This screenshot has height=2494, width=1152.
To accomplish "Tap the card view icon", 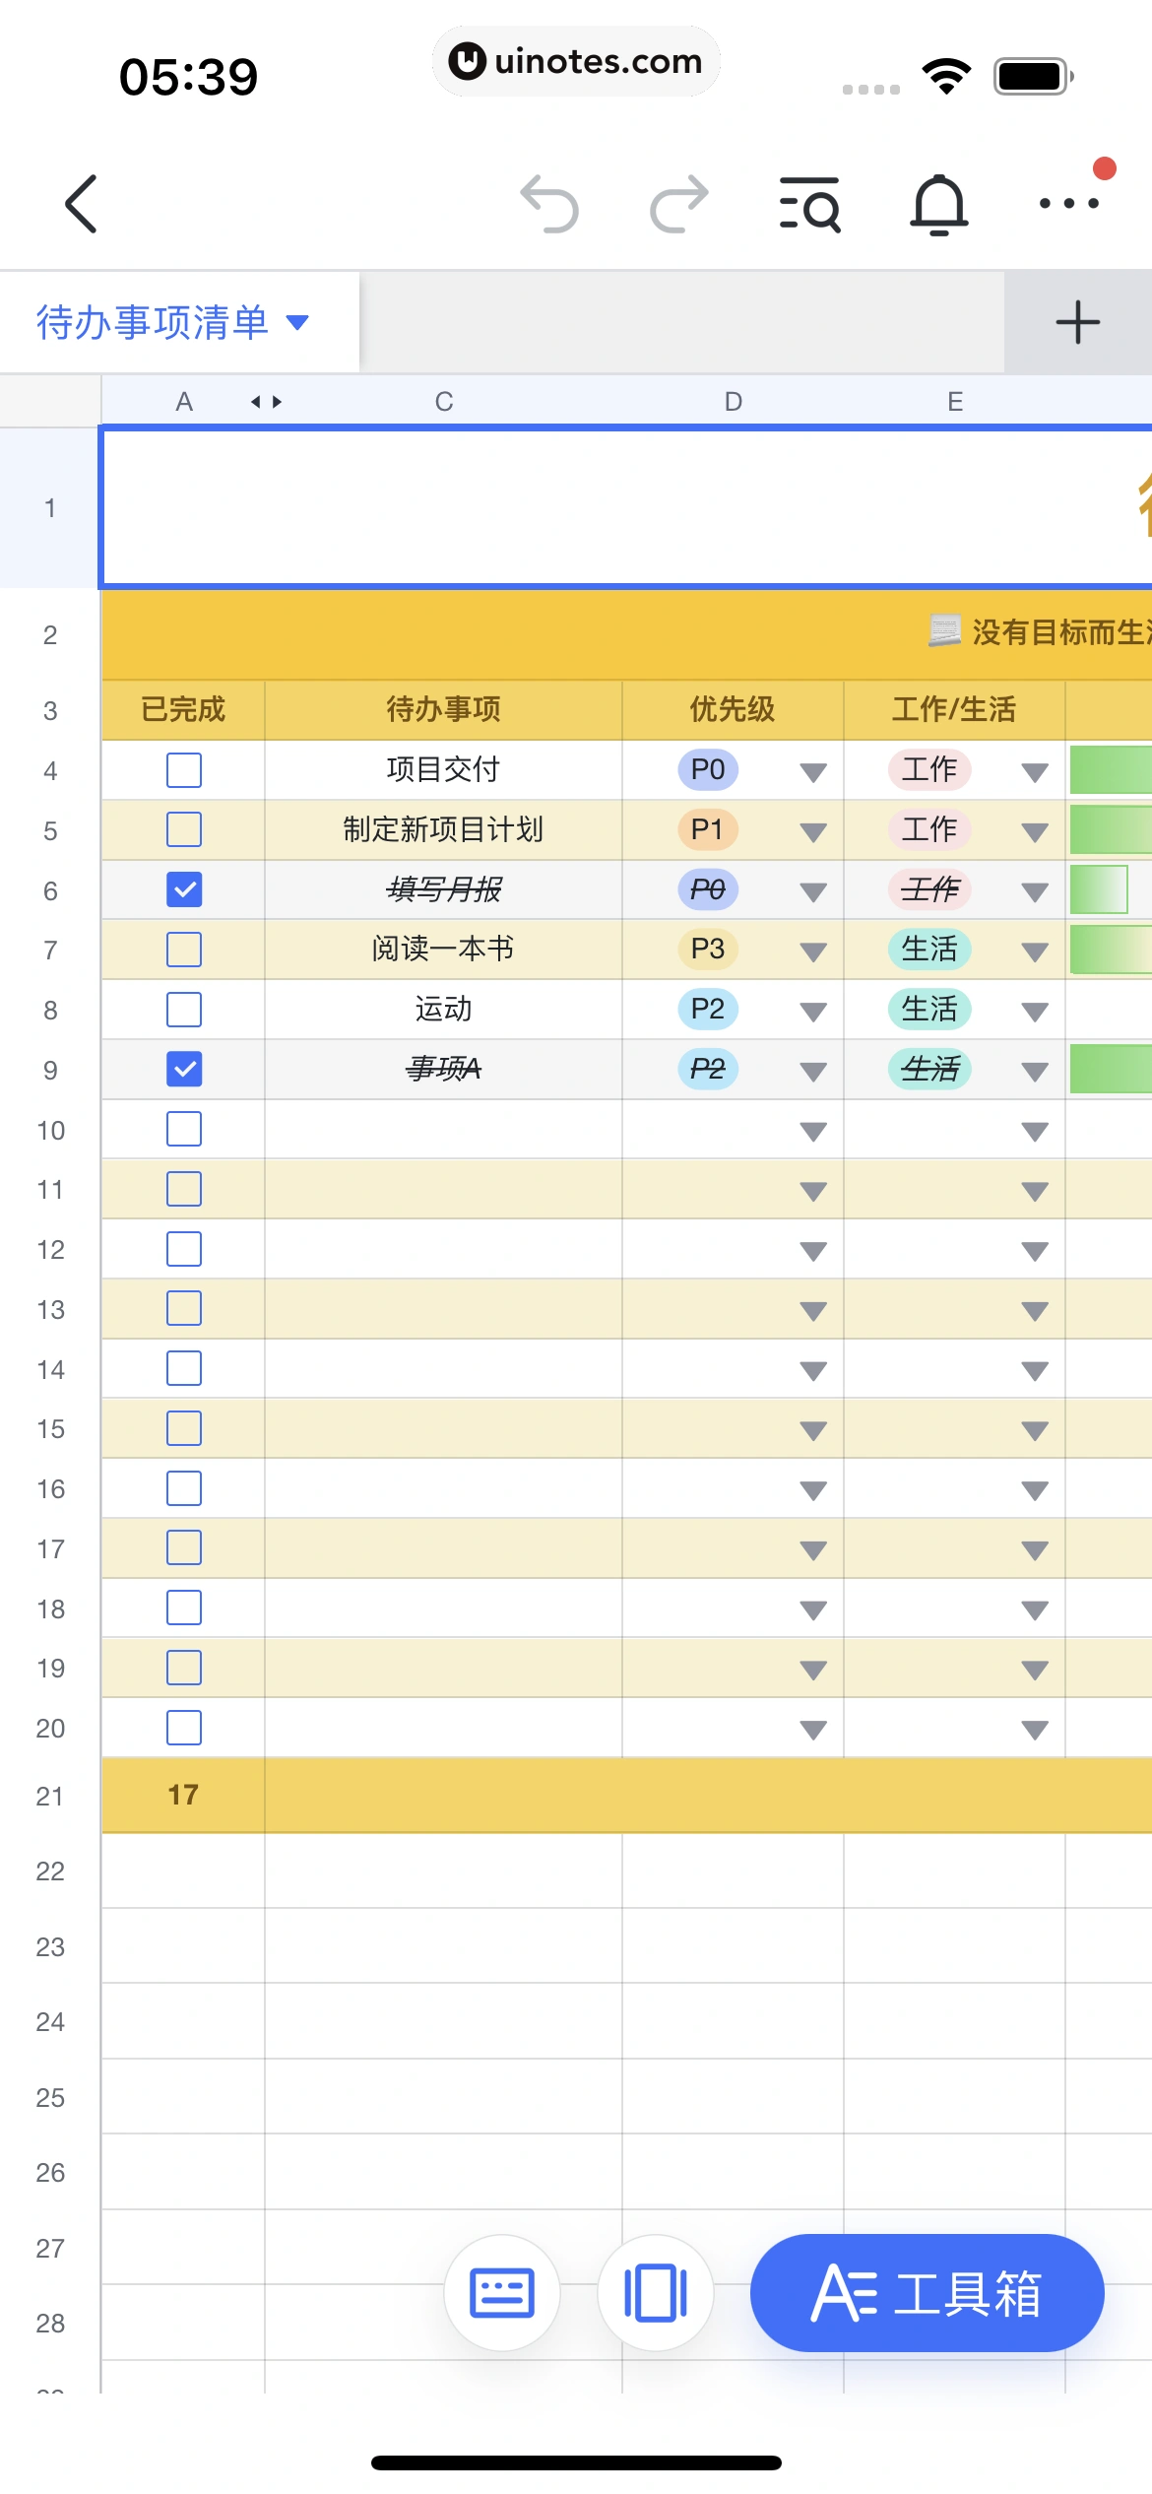I will click(x=656, y=2293).
